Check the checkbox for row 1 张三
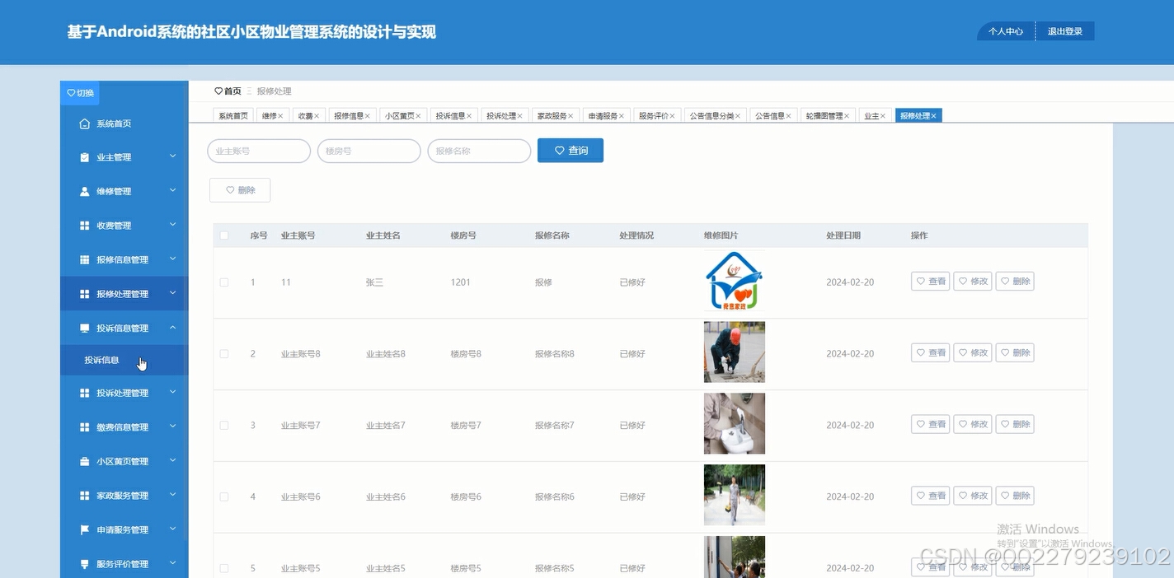 [223, 282]
